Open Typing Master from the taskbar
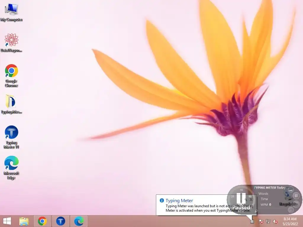This screenshot has height=227, width=303. pyautogui.click(x=60, y=221)
